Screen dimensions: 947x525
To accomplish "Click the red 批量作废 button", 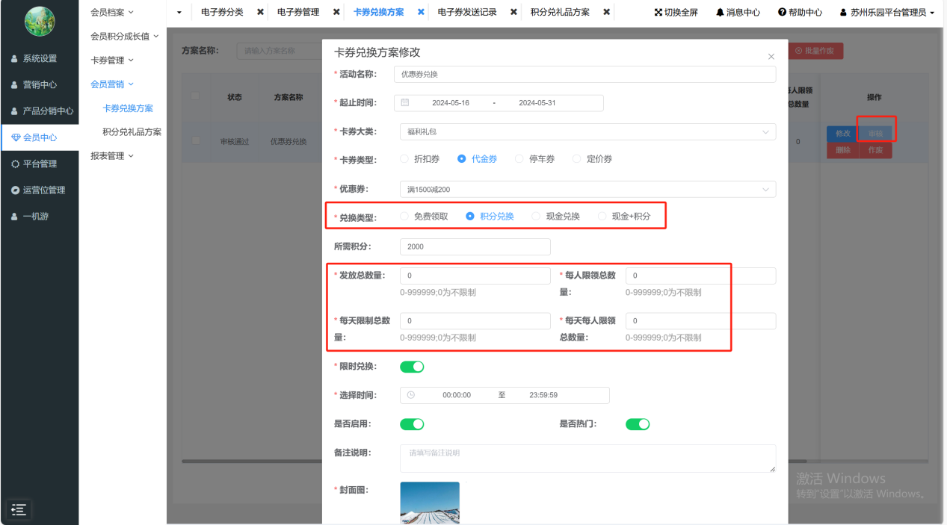I will click(x=818, y=51).
